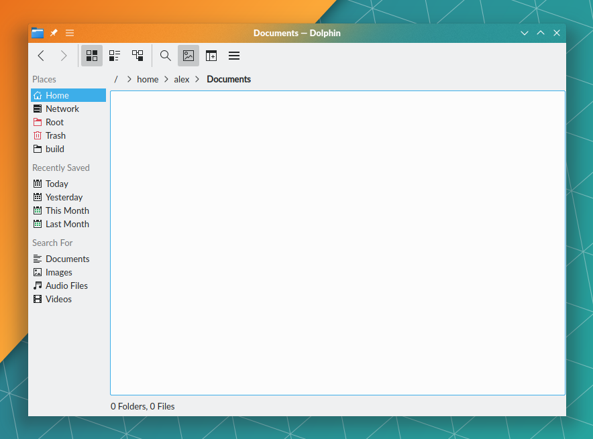Click the Audio Files music note icon
This screenshot has height=439, width=593.
tap(38, 286)
